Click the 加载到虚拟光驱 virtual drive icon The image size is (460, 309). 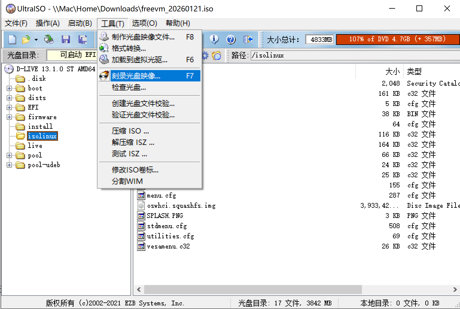point(104,60)
